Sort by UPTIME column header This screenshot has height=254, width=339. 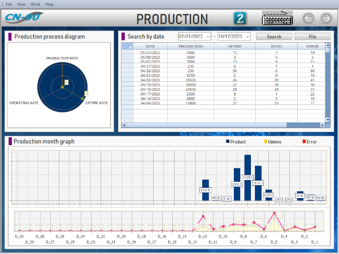235,46
